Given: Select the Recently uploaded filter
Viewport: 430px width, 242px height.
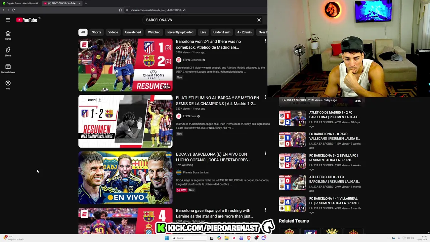Looking at the screenshot, I should coord(180,32).
